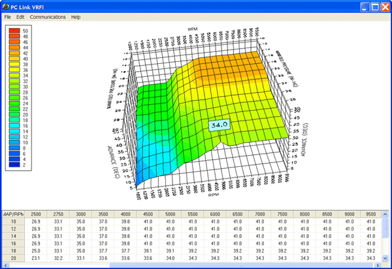
Task: Click the PC Link VRFI title bar icon
Action: click(5, 7)
